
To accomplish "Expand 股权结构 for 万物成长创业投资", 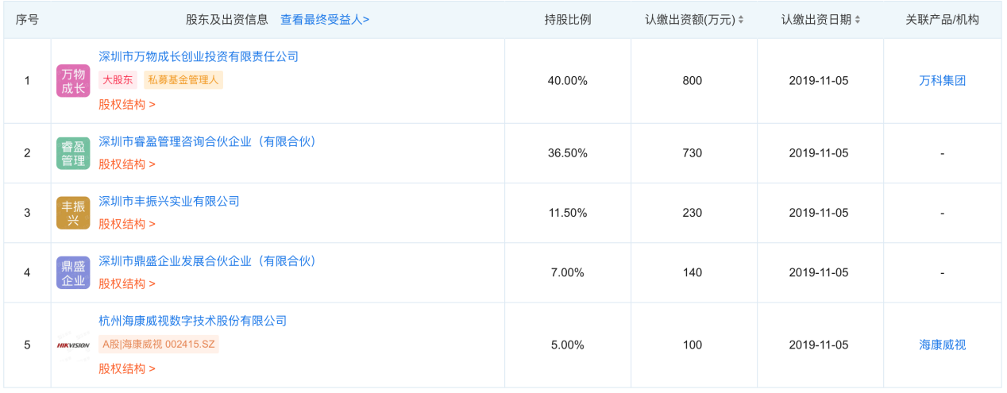I will pyautogui.click(x=127, y=104).
